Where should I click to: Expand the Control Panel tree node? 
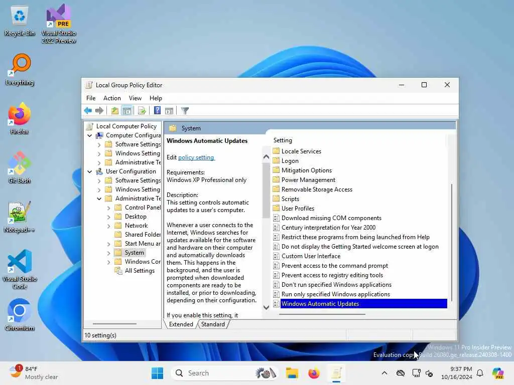108,208
